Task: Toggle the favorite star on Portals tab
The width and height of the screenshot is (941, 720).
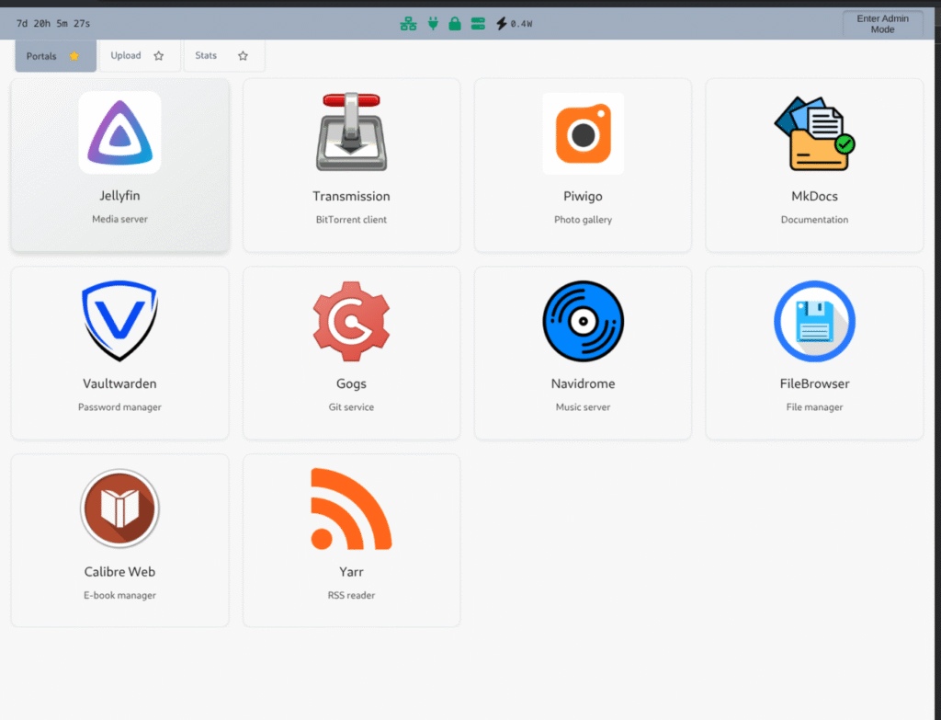Action: pyautogui.click(x=74, y=56)
